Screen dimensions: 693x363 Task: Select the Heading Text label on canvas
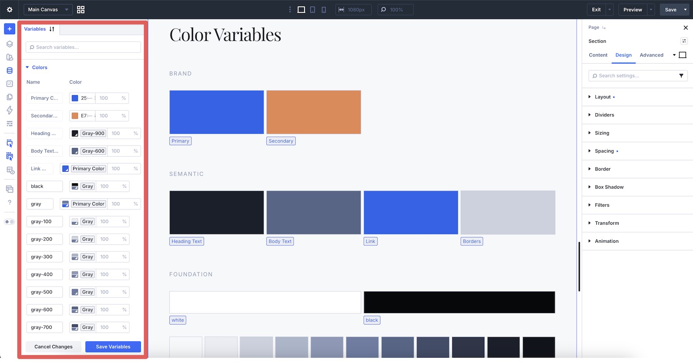pos(187,241)
